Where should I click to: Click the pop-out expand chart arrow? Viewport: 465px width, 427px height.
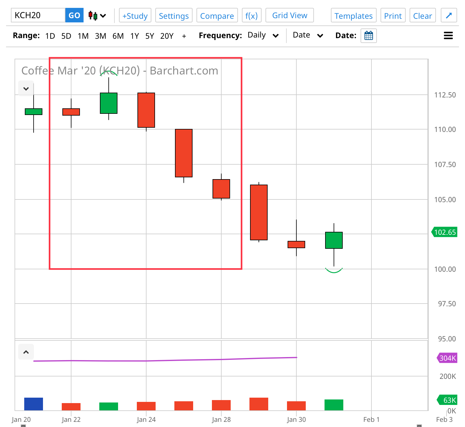(x=449, y=15)
